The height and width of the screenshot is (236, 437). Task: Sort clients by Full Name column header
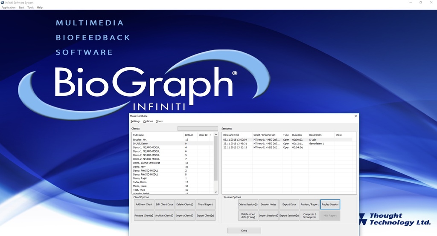click(x=158, y=135)
